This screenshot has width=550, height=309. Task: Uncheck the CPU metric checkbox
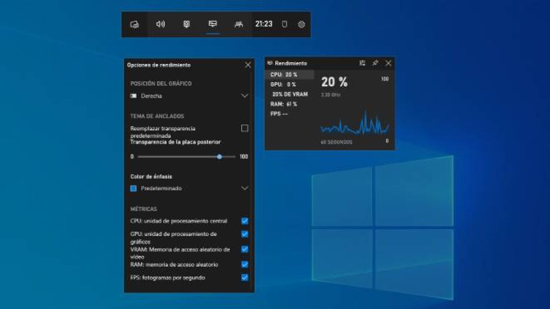click(x=245, y=221)
